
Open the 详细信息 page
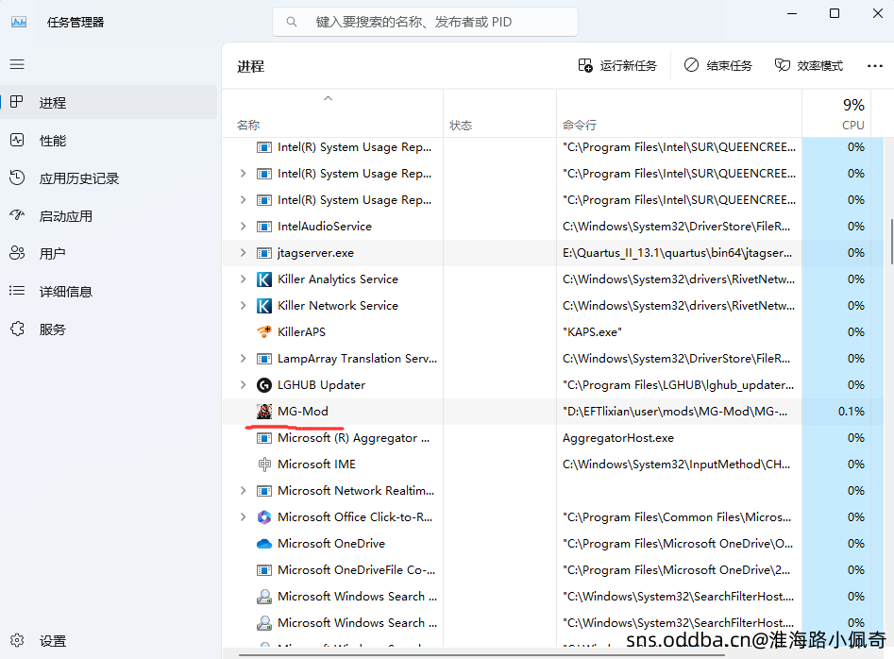[65, 292]
